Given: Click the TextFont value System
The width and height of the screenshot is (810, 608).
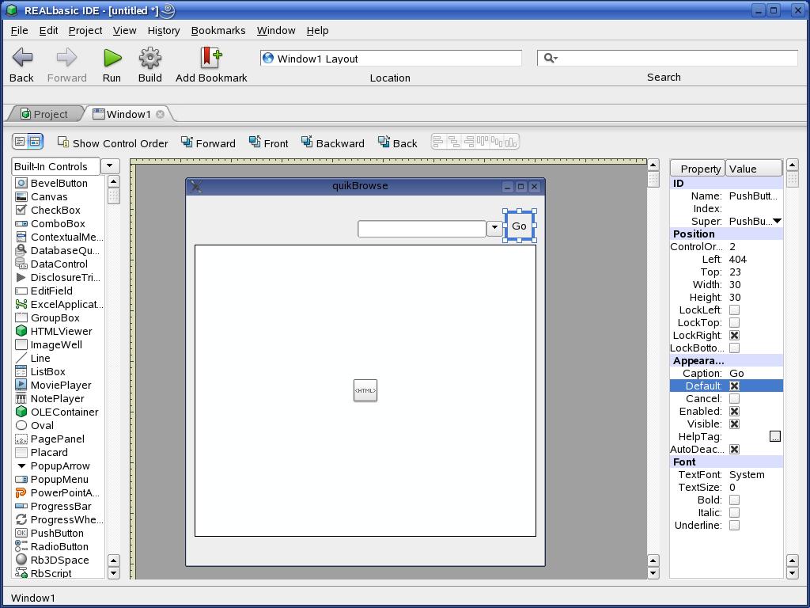Looking at the screenshot, I should tap(747, 475).
